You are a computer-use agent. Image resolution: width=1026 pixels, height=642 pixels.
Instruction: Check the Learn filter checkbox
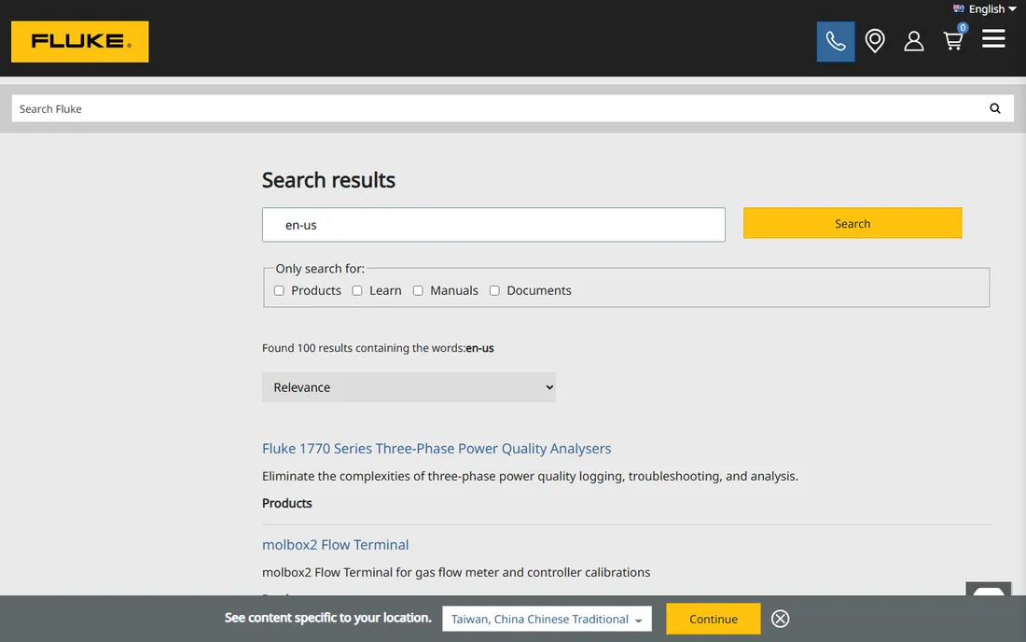(x=357, y=290)
